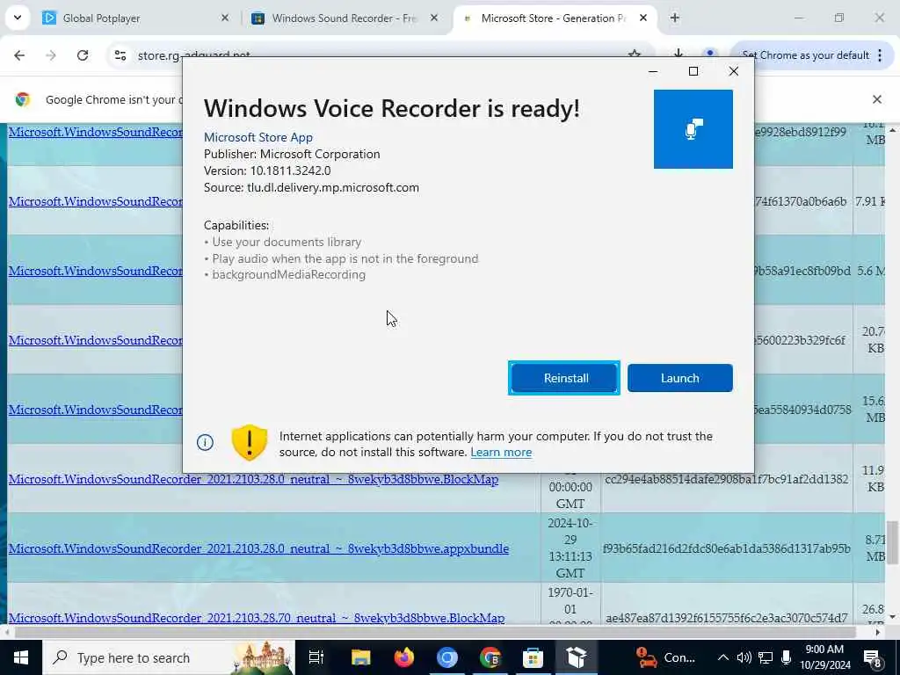
Task: Click the Chrome logo in the infobar
Action: (x=23, y=99)
